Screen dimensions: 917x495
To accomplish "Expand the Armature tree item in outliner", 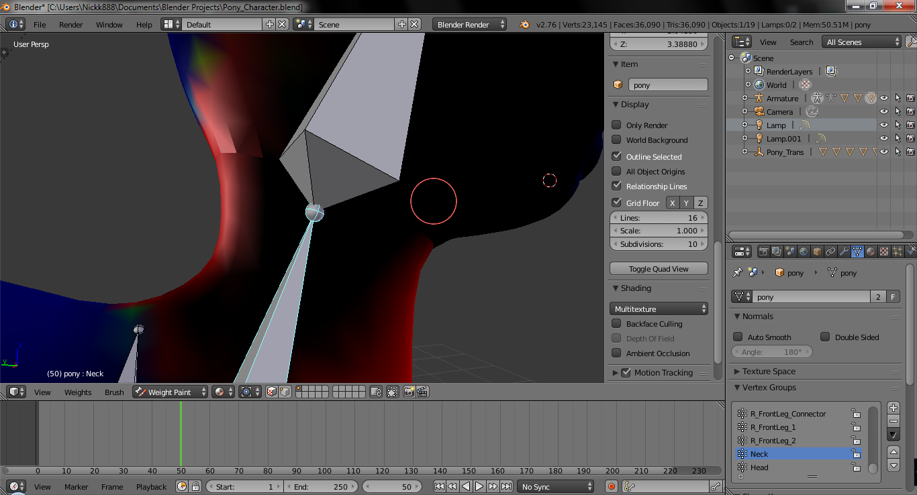I will pos(744,98).
